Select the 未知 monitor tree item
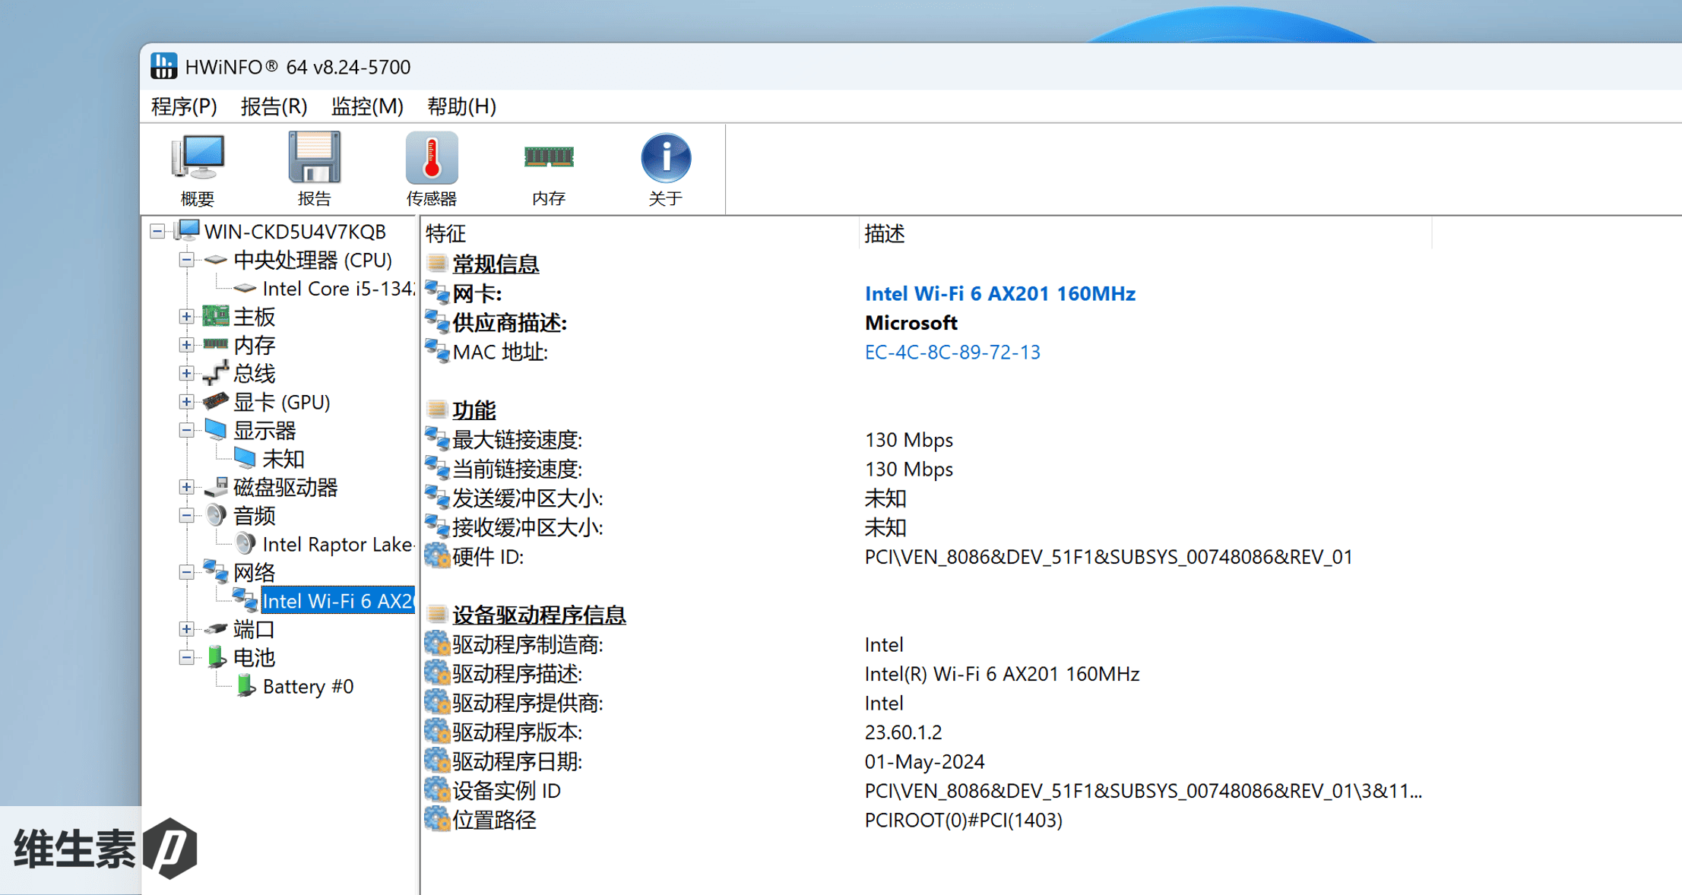The width and height of the screenshot is (1682, 895). click(x=283, y=459)
